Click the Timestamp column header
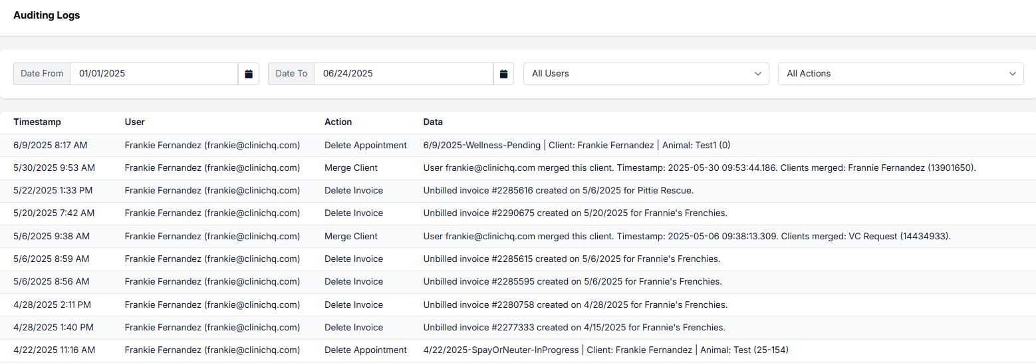Image resolution: width=1036 pixels, height=363 pixels. [37, 122]
